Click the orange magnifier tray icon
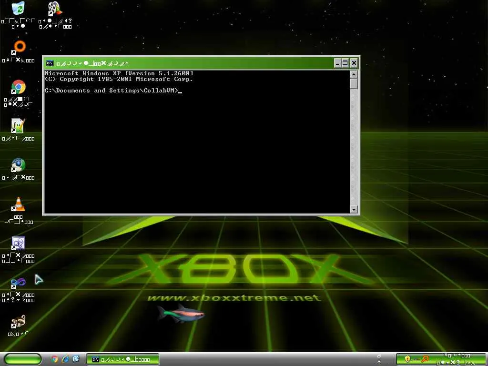 tap(425, 359)
